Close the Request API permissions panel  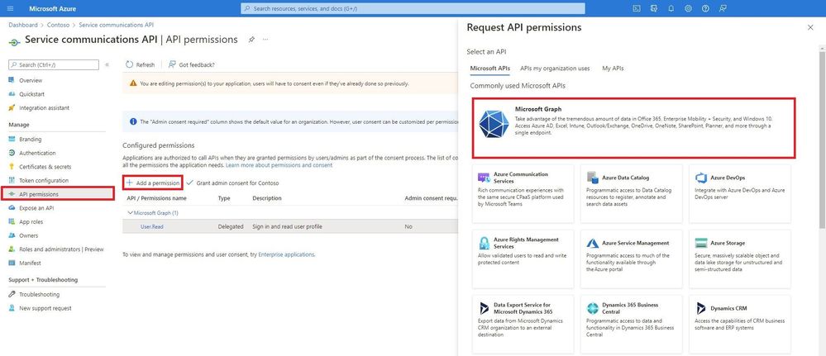pos(810,27)
